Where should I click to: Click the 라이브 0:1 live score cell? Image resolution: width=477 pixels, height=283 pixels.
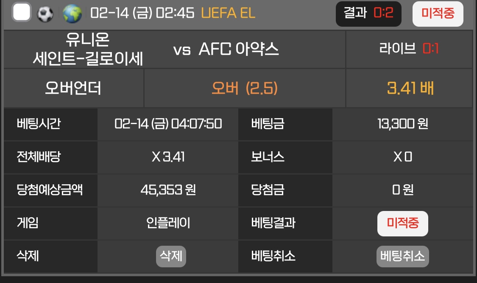click(409, 49)
